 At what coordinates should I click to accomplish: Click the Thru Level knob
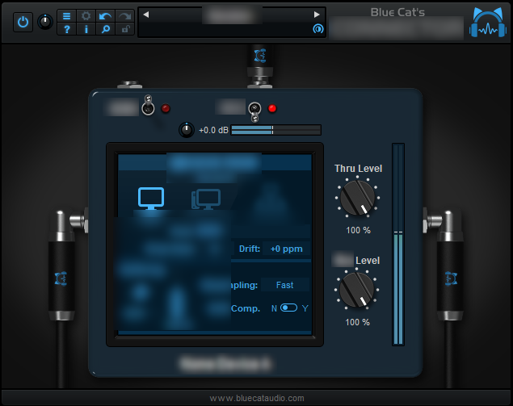[357, 198]
